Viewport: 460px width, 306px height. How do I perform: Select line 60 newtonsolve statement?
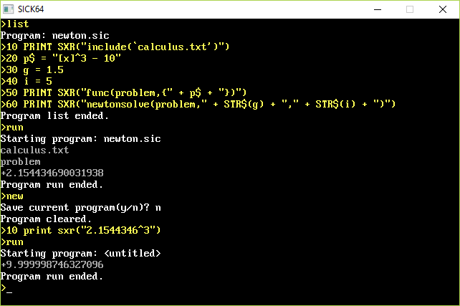click(198, 104)
